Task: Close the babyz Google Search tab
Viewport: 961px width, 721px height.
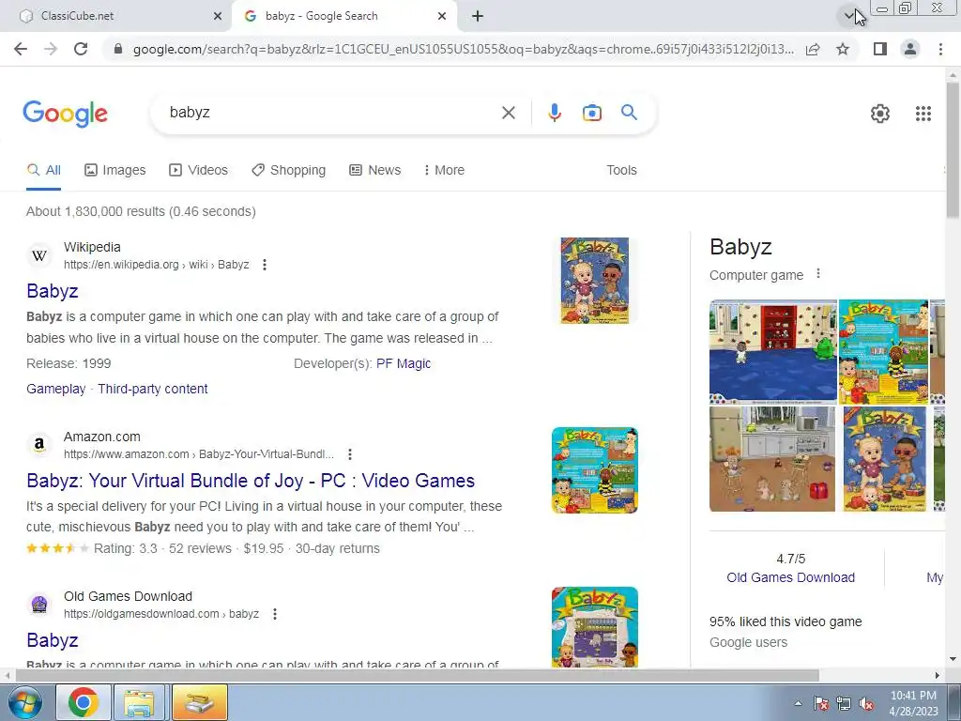Action: pos(442,17)
